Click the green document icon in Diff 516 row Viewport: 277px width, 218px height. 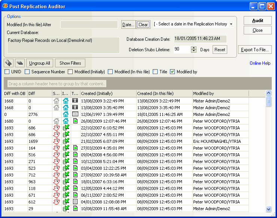pos(75,155)
